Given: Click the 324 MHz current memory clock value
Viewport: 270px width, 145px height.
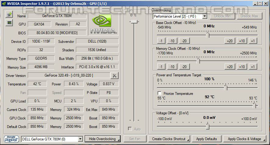Looking at the screenshot, I should 74,109.
